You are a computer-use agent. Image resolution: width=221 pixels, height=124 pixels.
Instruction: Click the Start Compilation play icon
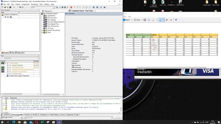pos(75,7)
